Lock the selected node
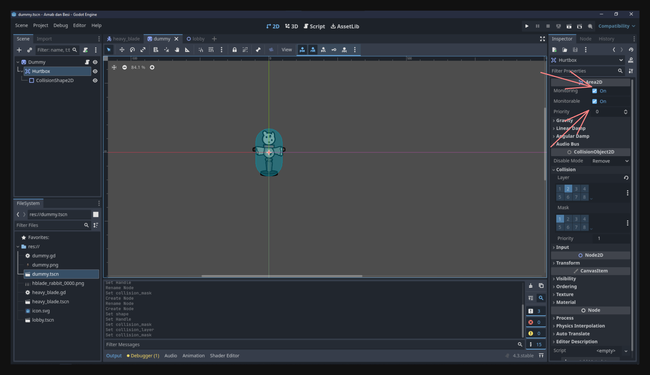This screenshot has width=650, height=375. click(234, 50)
